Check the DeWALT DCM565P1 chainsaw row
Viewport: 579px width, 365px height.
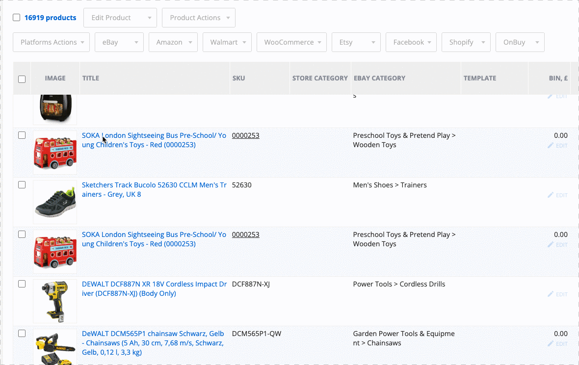tap(22, 333)
